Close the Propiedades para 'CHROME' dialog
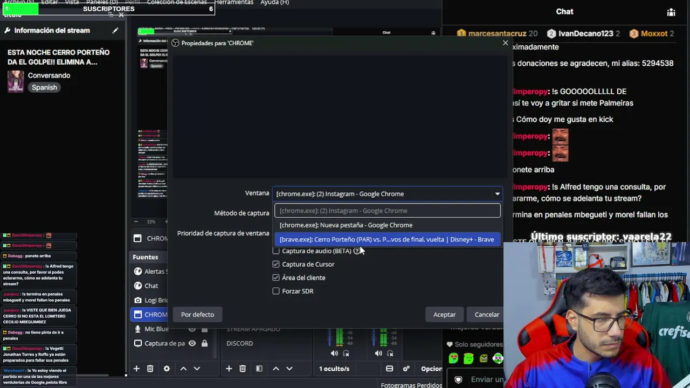Viewport: 690px width, 388px height. tap(505, 43)
